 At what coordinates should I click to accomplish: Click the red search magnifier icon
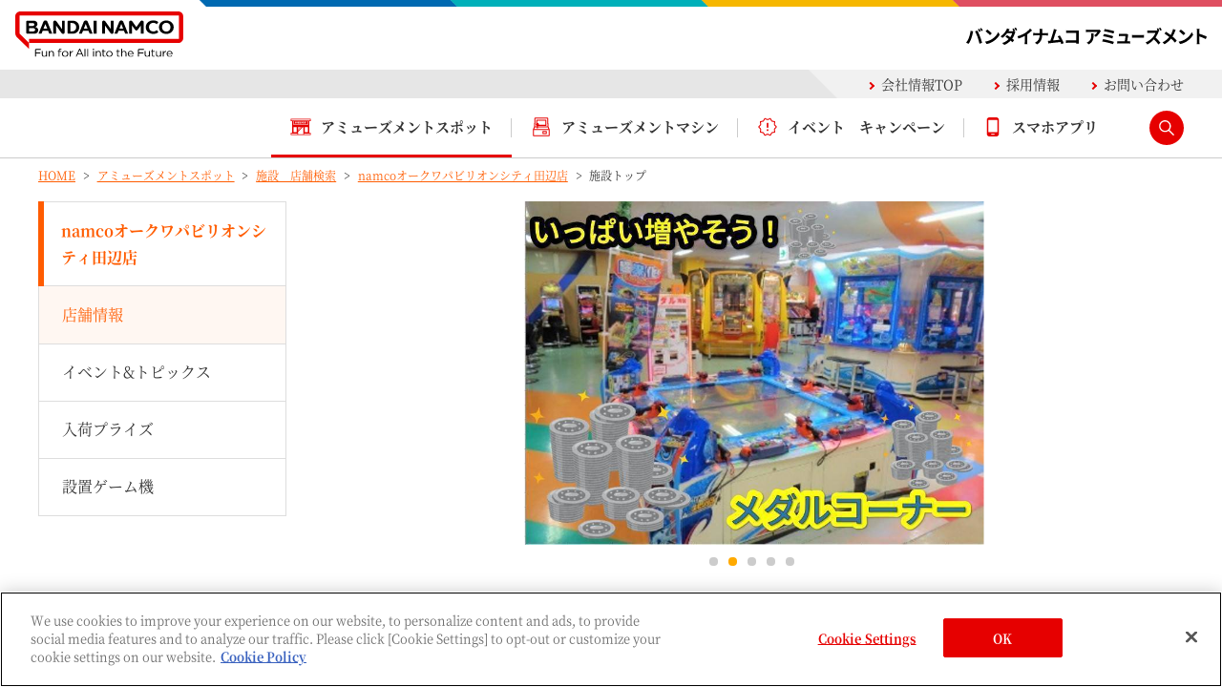pyautogui.click(x=1166, y=128)
